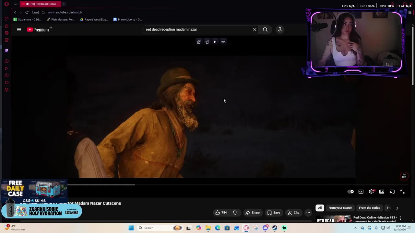The width and height of the screenshot is (415, 233).
Task: Toggle the VPN badge in address bar
Action: coord(36,12)
